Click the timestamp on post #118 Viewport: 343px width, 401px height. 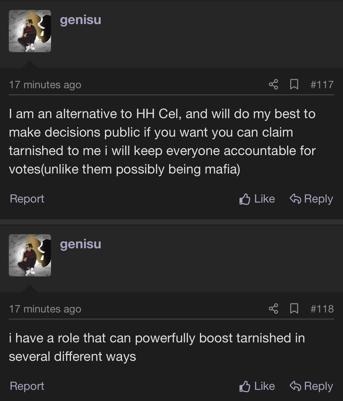45,309
